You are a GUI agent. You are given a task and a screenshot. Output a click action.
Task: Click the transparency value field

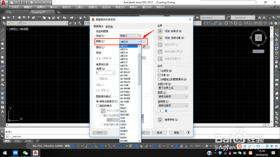coord(160,111)
